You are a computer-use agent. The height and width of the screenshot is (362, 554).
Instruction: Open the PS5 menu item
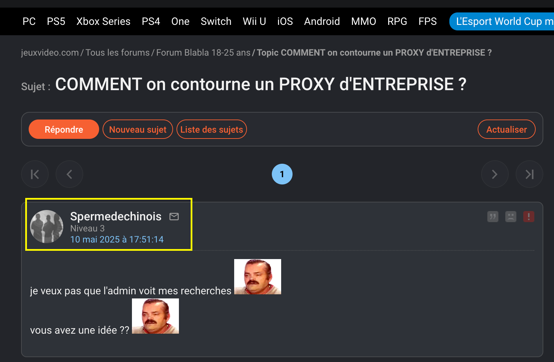click(x=56, y=21)
